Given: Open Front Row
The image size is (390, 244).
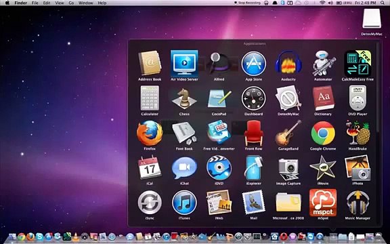Looking at the screenshot, I should click(x=253, y=133).
